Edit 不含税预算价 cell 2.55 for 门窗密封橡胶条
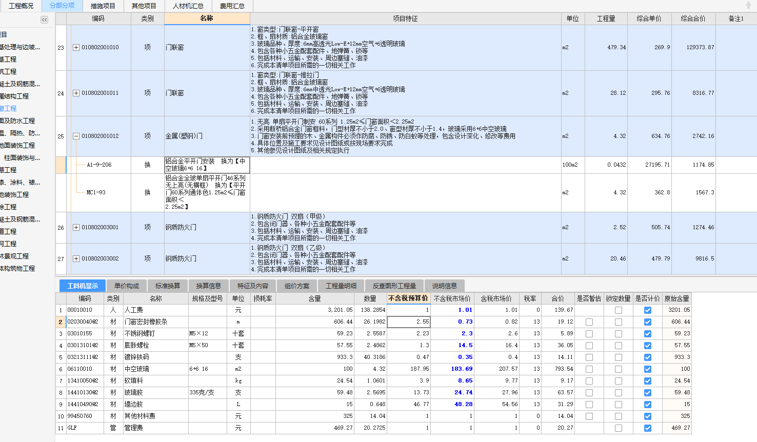 408,322
